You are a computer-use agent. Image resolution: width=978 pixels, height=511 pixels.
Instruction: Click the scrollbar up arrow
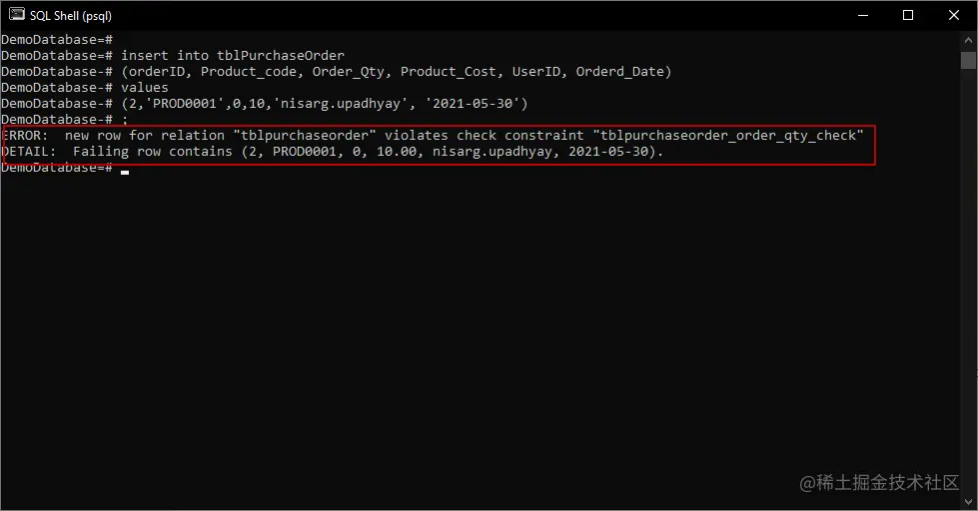click(x=969, y=39)
